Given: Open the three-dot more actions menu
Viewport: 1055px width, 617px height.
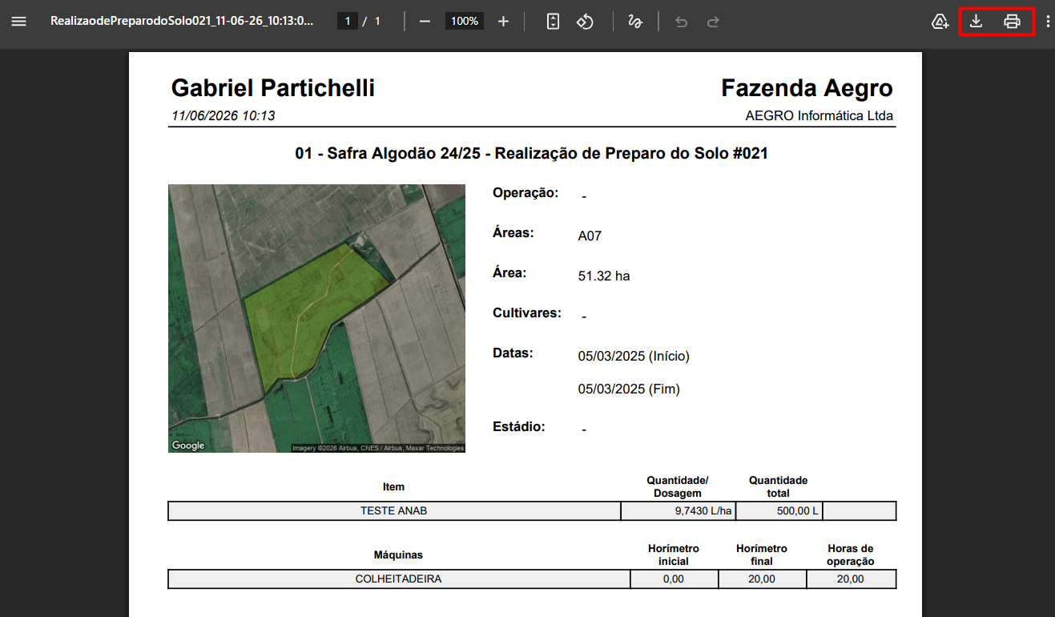Looking at the screenshot, I should 1048,22.
